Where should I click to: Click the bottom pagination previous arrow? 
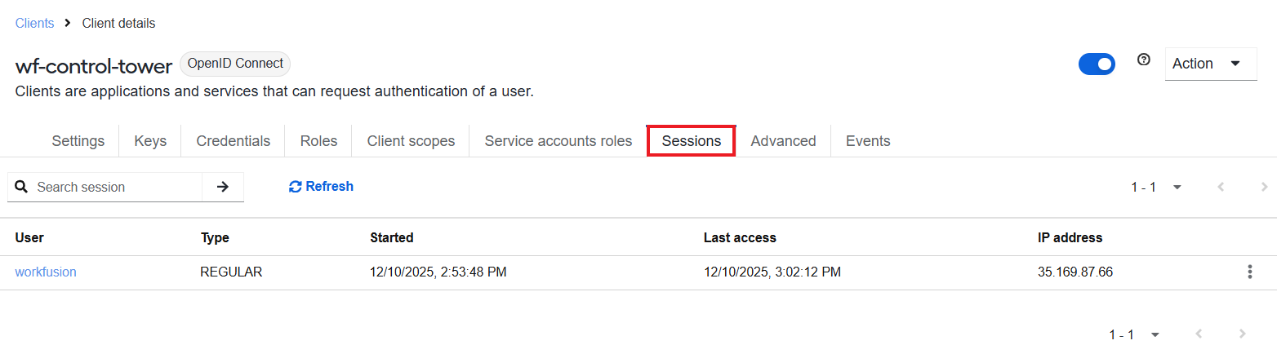tap(1199, 334)
